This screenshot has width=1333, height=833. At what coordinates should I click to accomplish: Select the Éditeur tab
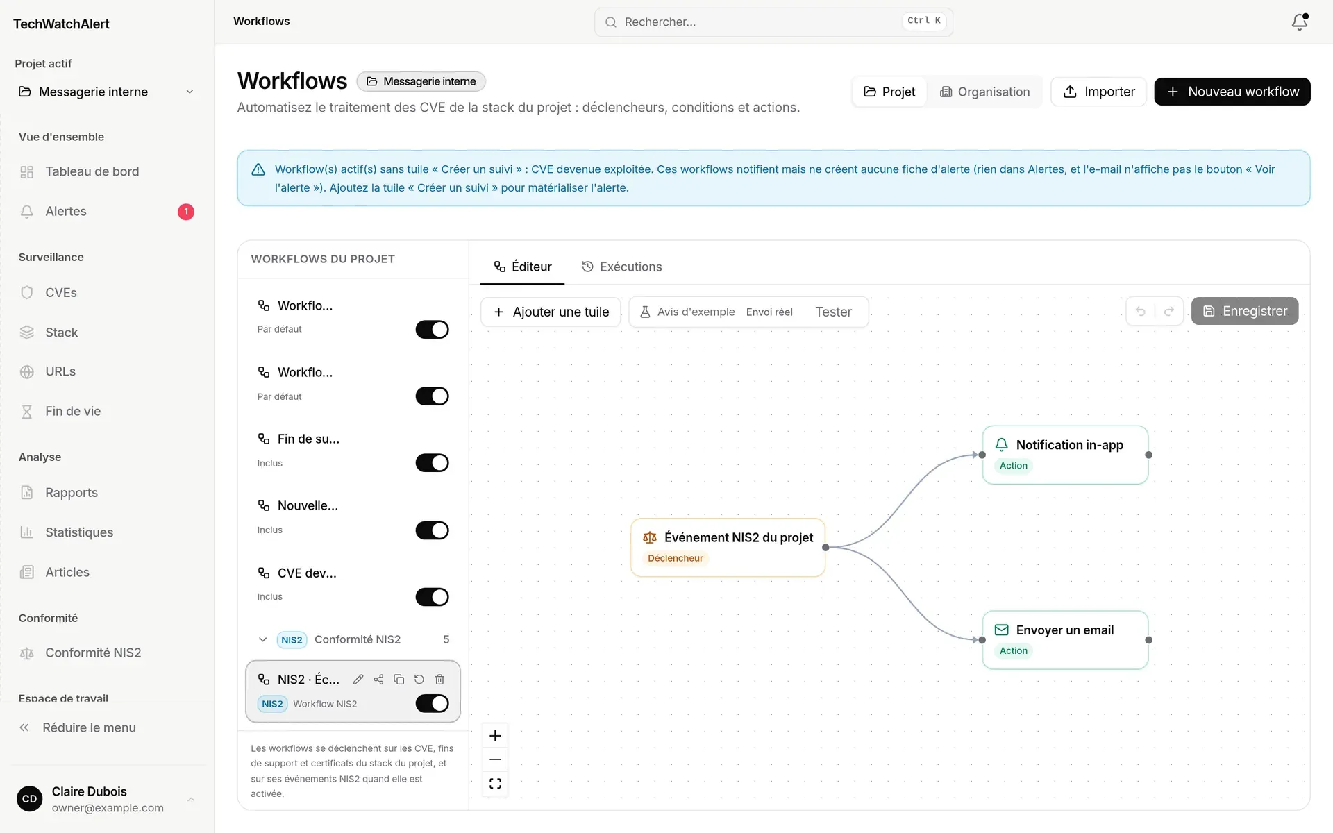(x=522, y=267)
